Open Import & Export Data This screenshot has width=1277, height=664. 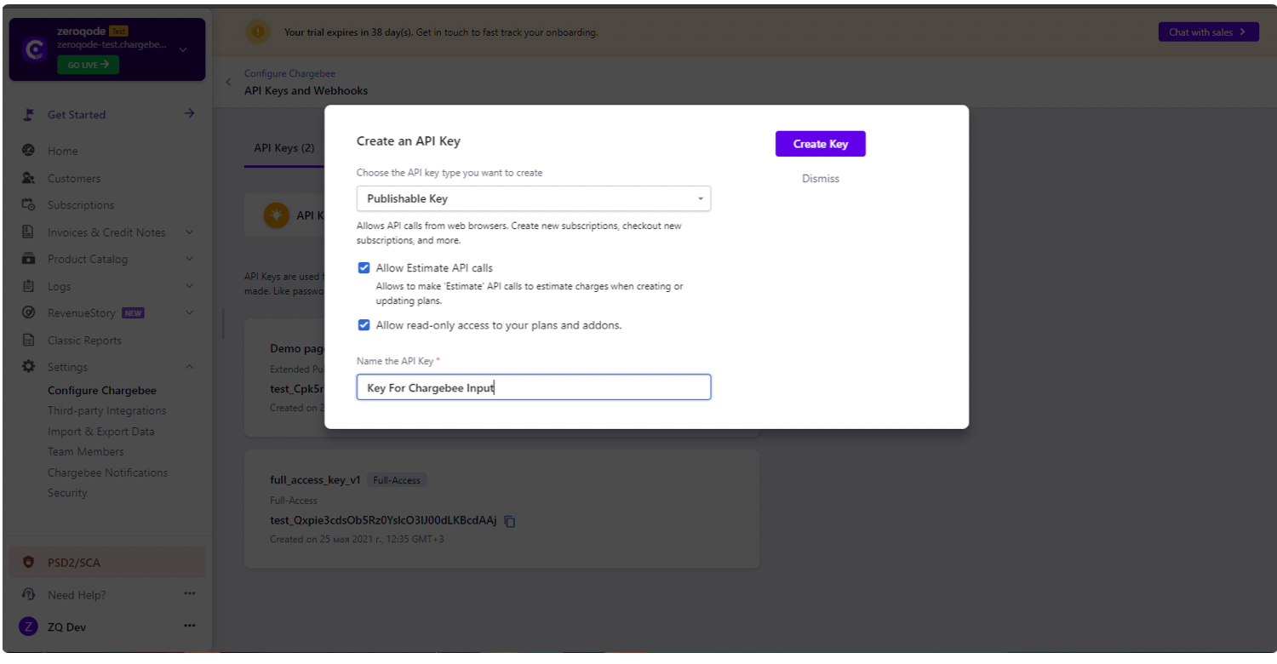point(101,432)
